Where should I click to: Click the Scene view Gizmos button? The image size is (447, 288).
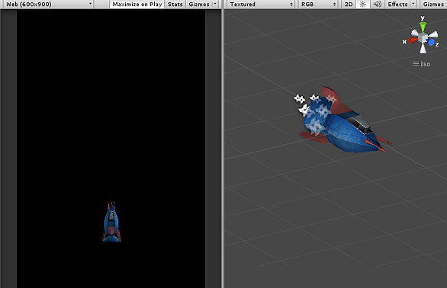pyautogui.click(x=433, y=4)
